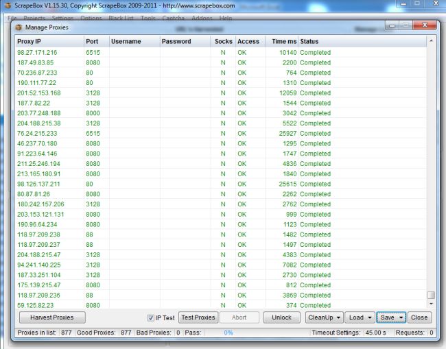This screenshot has height=349, width=446.
Task: Open the Options menu
Action: [x=91, y=19]
